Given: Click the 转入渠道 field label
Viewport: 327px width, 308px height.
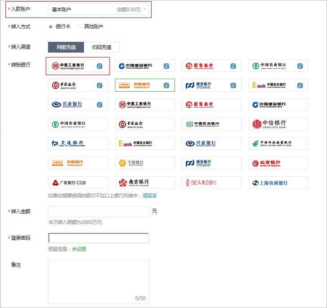Looking at the screenshot, I should click(21, 47).
